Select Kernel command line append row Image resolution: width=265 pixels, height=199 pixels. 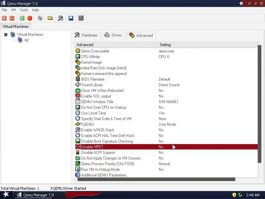pyautogui.click(x=167, y=73)
